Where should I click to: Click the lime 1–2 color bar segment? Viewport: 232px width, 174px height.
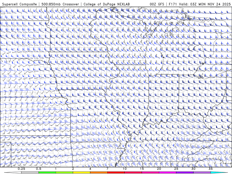(64, 173)
